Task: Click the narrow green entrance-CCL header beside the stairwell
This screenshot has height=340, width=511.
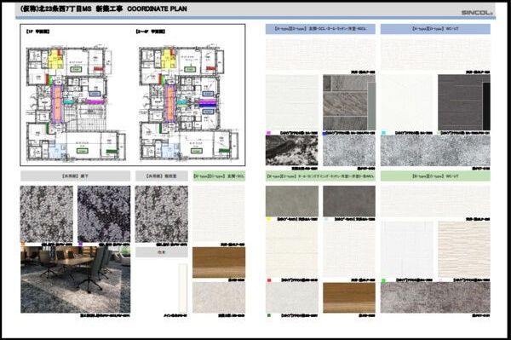Action: click(219, 176)
